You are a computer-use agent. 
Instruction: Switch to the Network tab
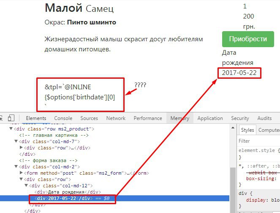116,118
